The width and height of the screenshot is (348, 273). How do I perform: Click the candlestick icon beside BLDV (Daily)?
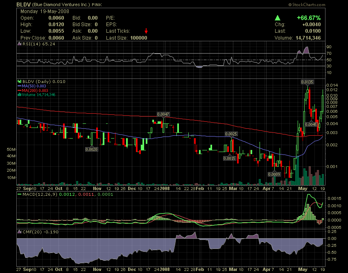point(20,82)
